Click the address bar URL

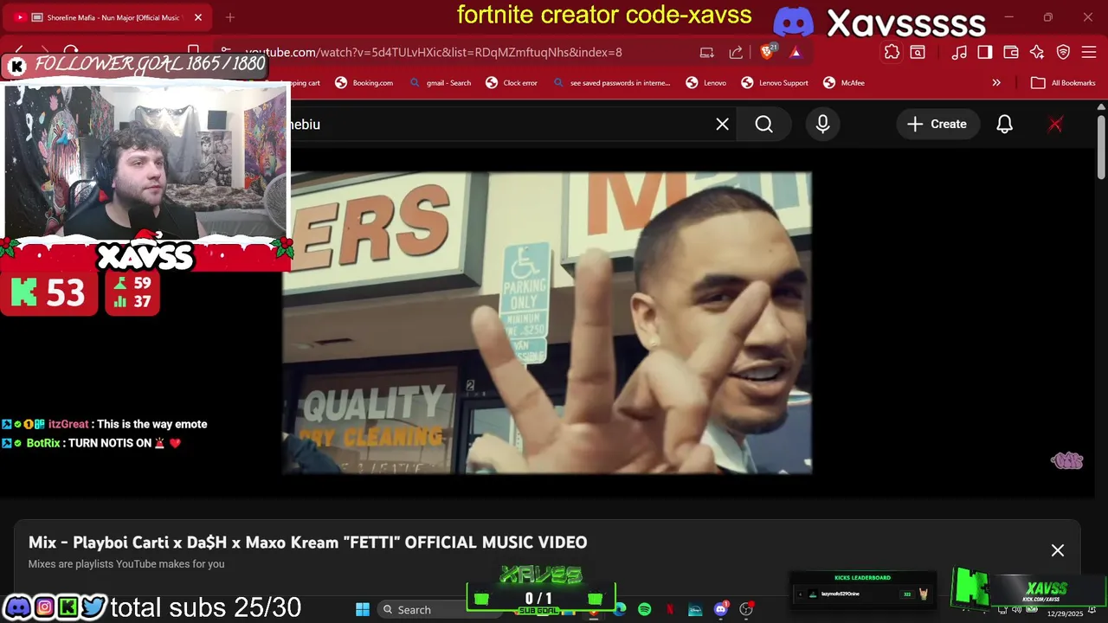[433, 52]
